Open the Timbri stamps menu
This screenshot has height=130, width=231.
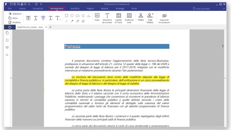(x=140, y=17)
